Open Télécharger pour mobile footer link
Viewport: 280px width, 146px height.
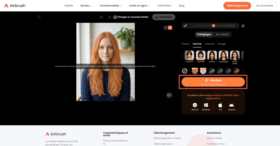coord(167,138)
